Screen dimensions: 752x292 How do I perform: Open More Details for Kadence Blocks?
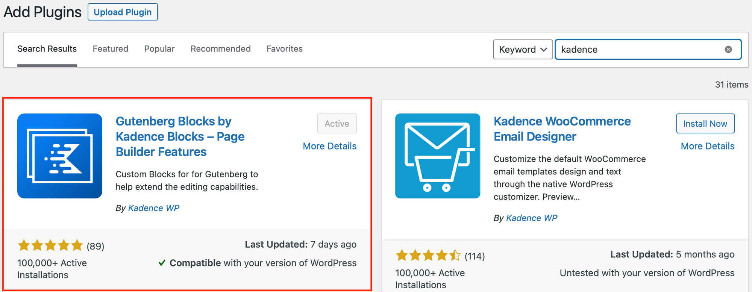(330, 146)
